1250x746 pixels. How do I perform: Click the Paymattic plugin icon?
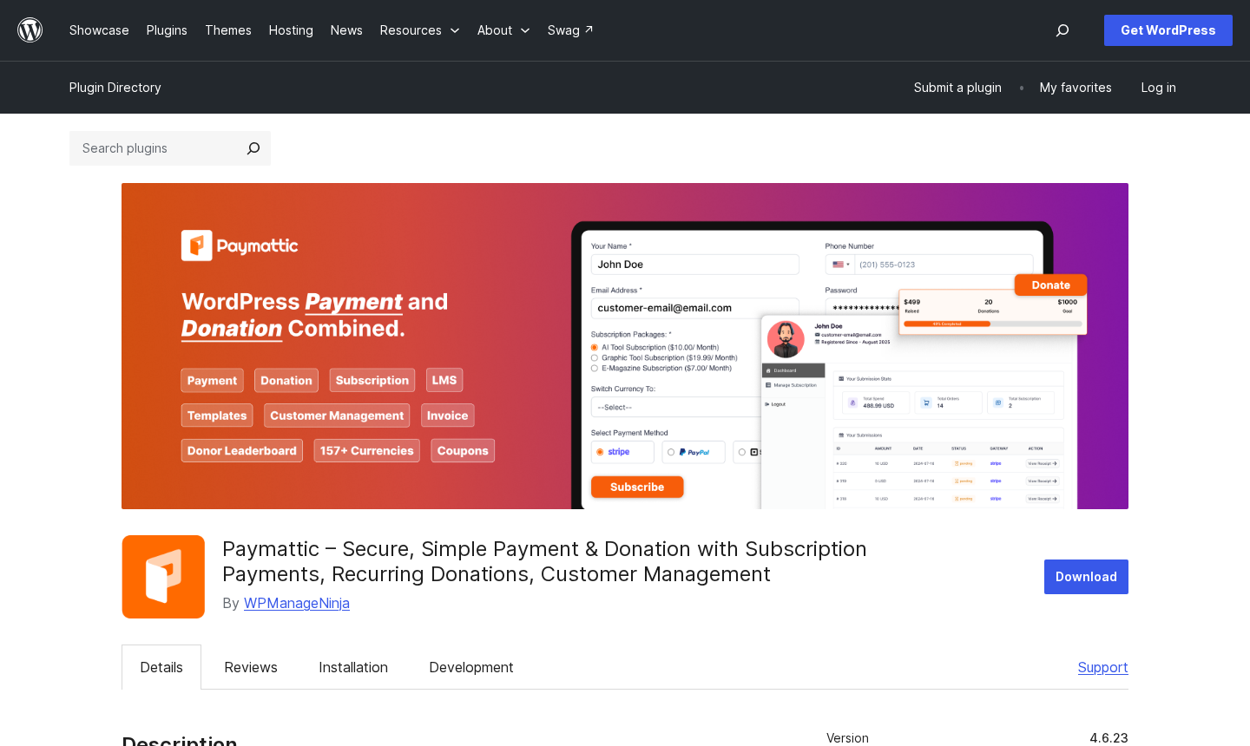click(163, 577)
